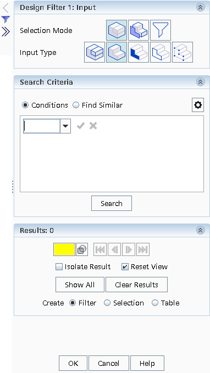Pick the edge input type icon
Screen dimensions: 210x373
161,52
